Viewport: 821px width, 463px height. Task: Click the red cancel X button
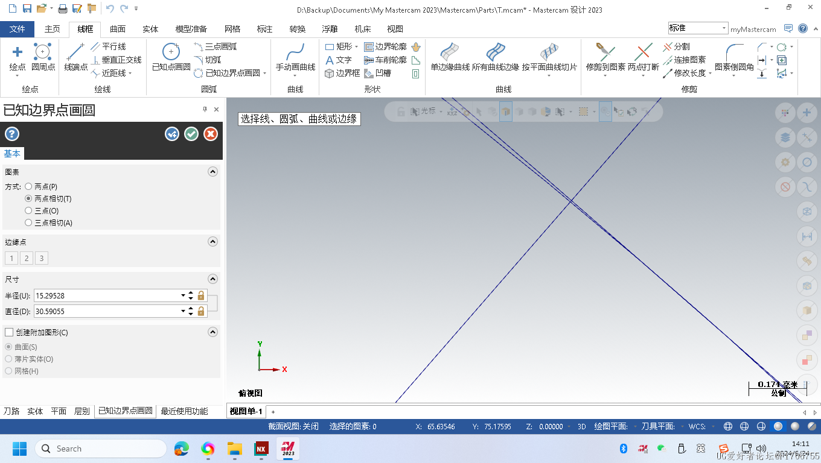tap(211, 134)
